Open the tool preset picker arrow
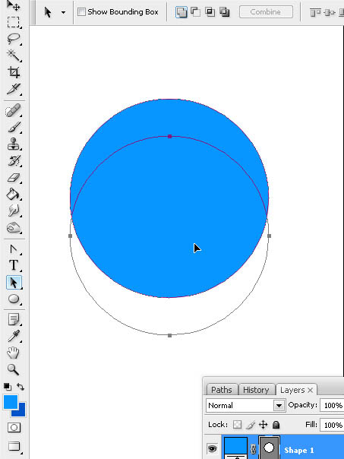The image size is (344, 459). pyautogui.click(x=63, y=12)
